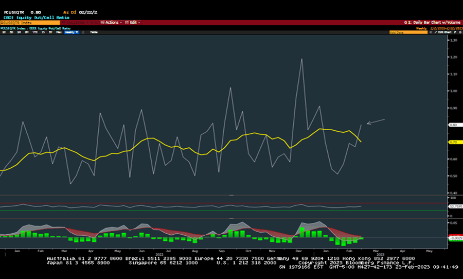The image size is (463, 279).
Task: Click the As Of 02/22/2 date text
Action: 80,12
